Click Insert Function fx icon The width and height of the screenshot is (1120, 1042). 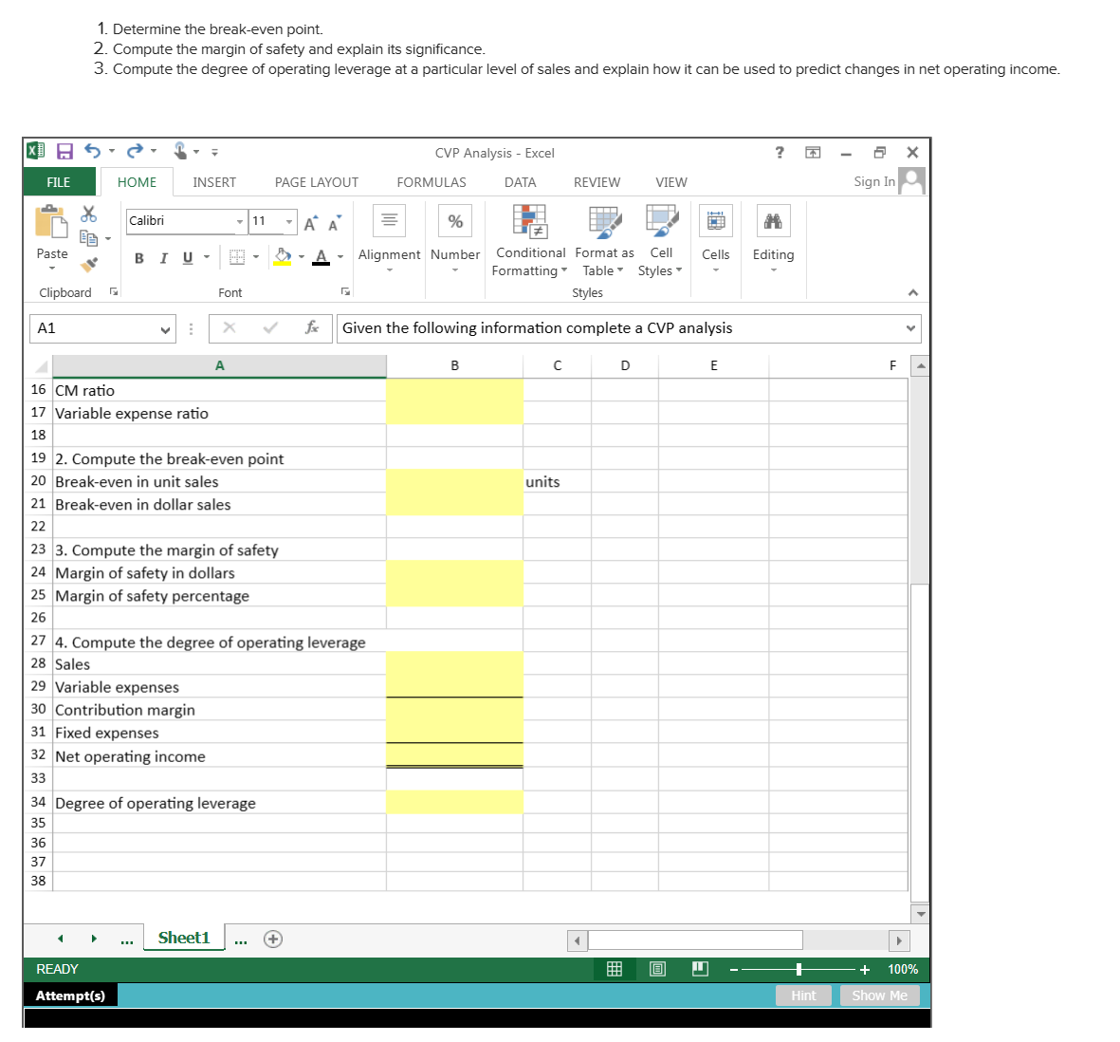pos(312,328)
